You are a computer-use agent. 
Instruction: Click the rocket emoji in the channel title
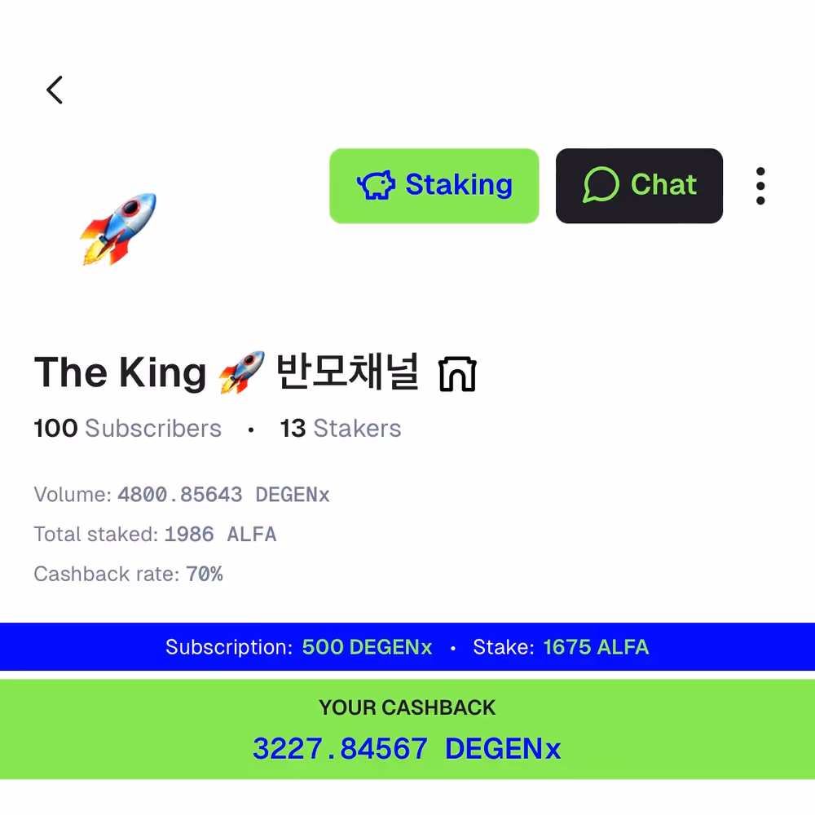pos(241,372)
